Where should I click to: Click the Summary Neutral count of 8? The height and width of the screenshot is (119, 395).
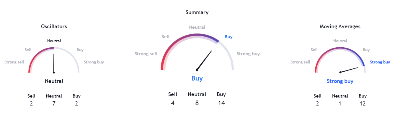[x=197, y=103]
